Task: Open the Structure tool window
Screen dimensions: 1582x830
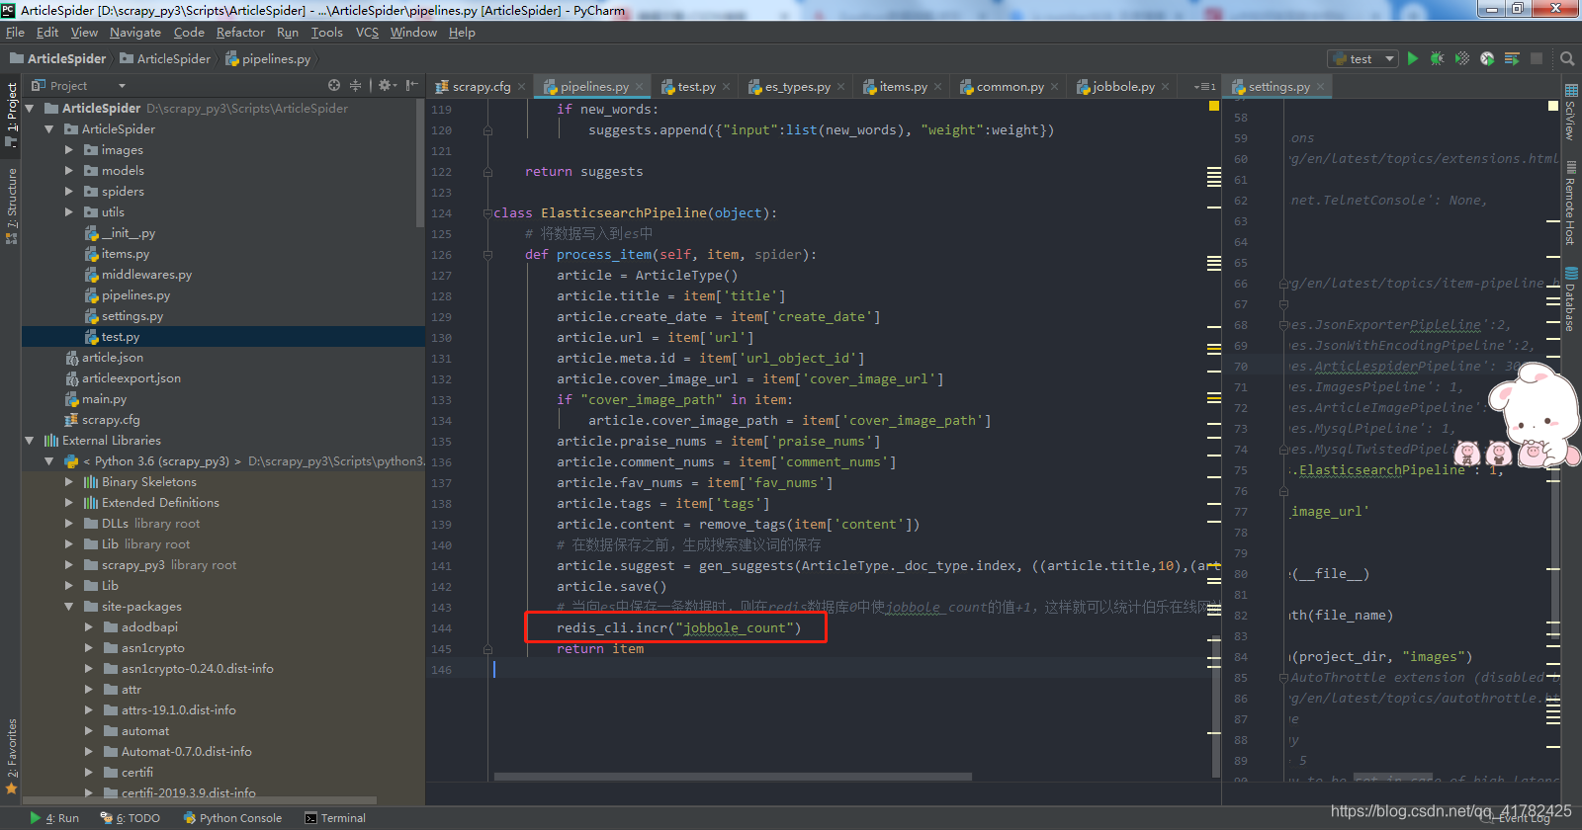Action: click(12, 206)
